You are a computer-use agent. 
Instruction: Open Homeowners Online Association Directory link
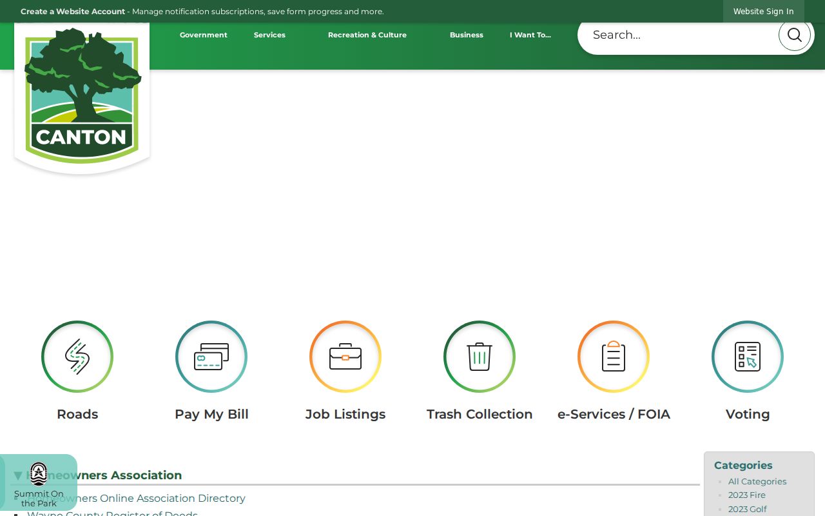pyautogui.click(x=136, y=499)
